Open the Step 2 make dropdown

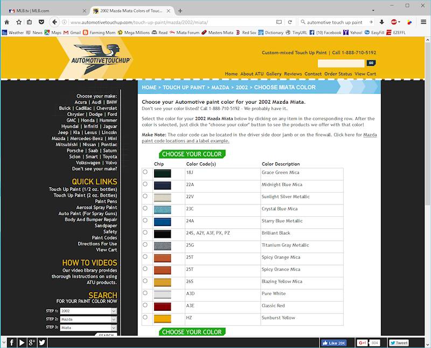click(88, 319)
